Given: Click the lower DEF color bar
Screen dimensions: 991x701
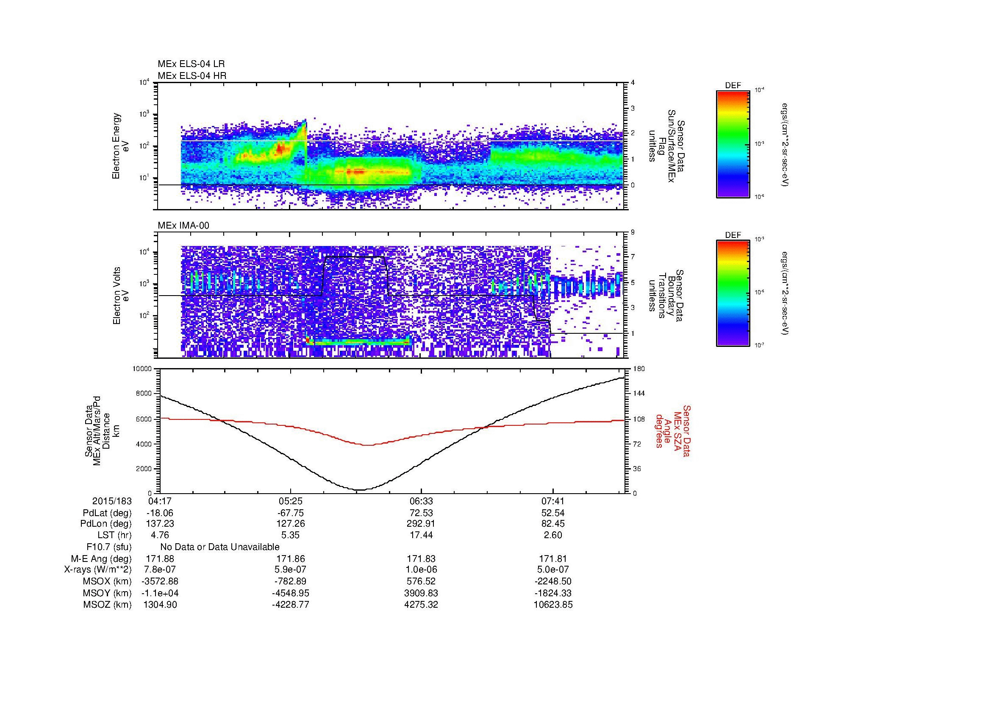Looking at the screenshot, I should (733, 293).
